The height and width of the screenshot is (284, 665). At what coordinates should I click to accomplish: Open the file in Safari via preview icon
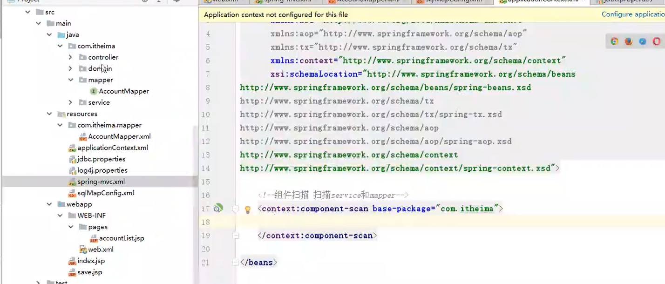pos(642,41)
